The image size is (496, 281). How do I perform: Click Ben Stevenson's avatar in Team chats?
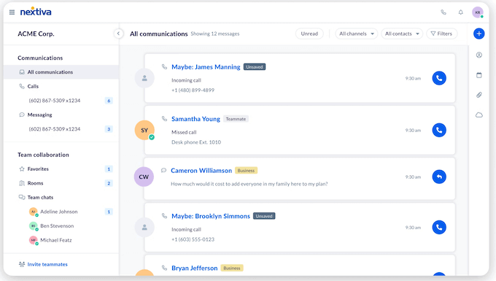(x=34, y=226)
